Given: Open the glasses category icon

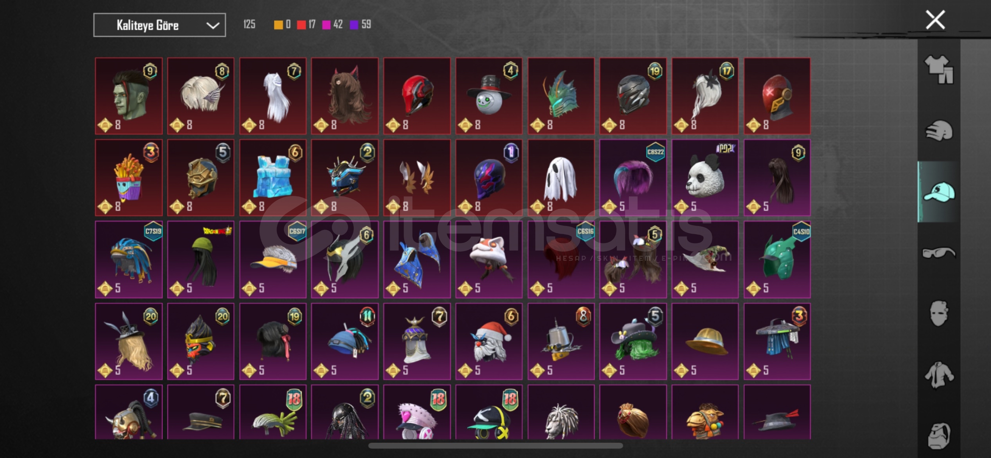Looking at the screenshot, I should click(939, 253).
